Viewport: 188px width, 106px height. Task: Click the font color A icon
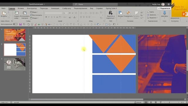point(74,17)
